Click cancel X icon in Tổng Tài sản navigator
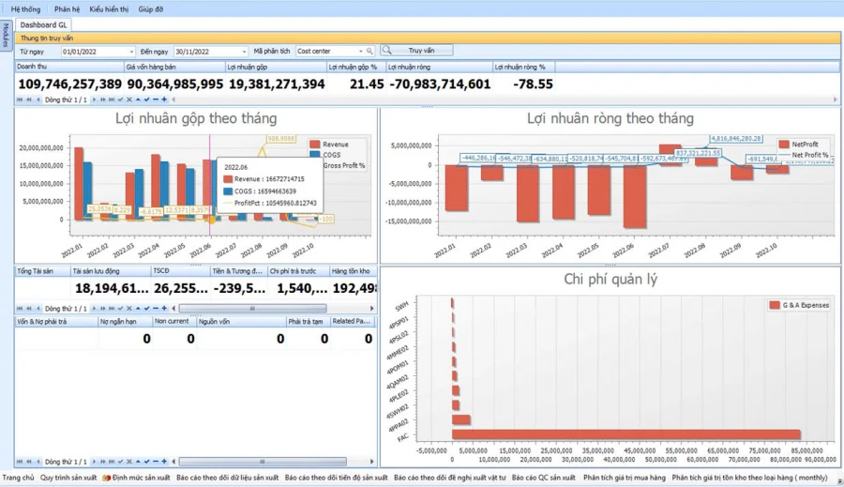Viewport: 844px width, 487px height. [129, 309]
